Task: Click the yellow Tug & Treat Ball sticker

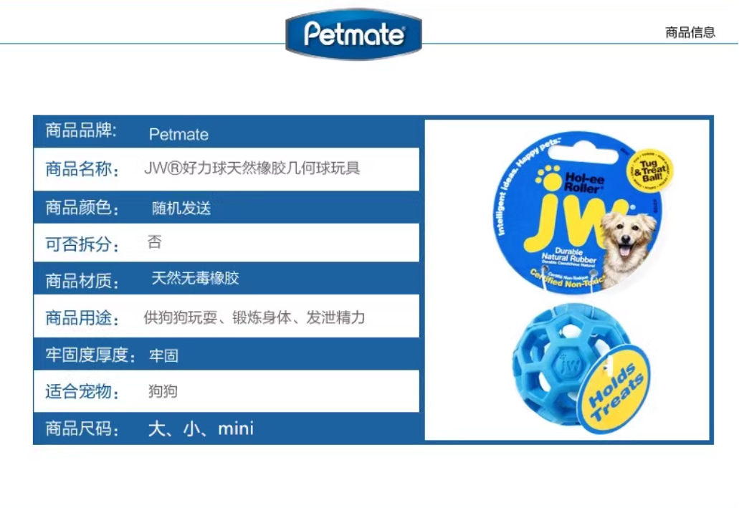Action: (649, 171)
